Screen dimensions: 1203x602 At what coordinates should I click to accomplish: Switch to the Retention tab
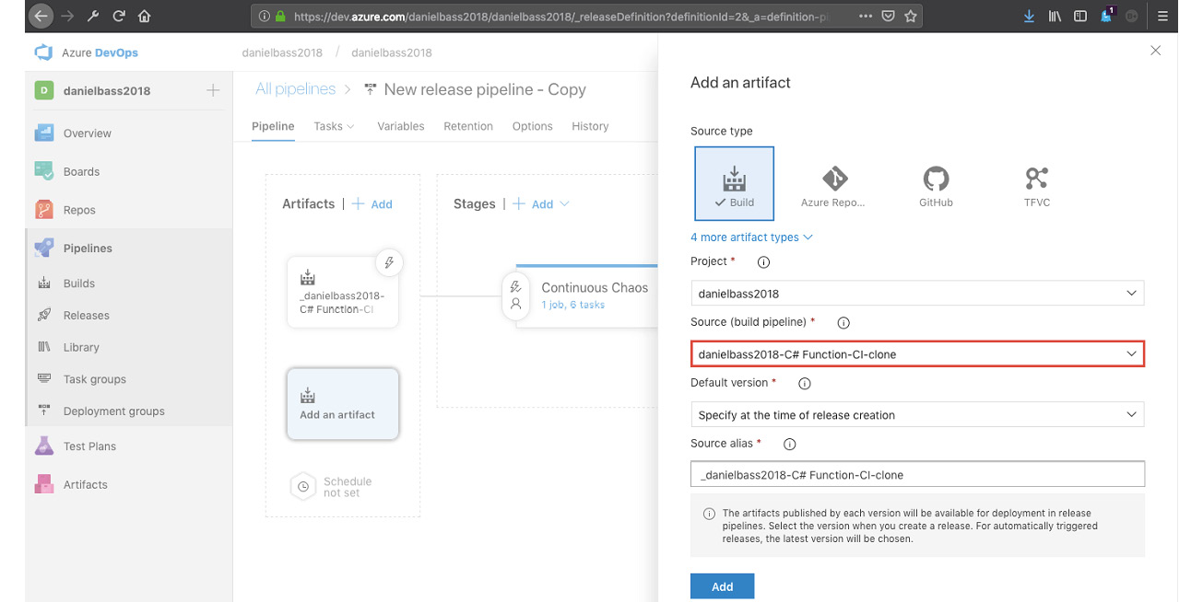[468, 126]
